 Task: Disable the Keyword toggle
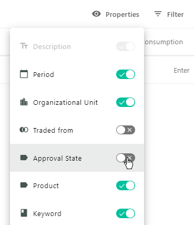click(126, 213)
